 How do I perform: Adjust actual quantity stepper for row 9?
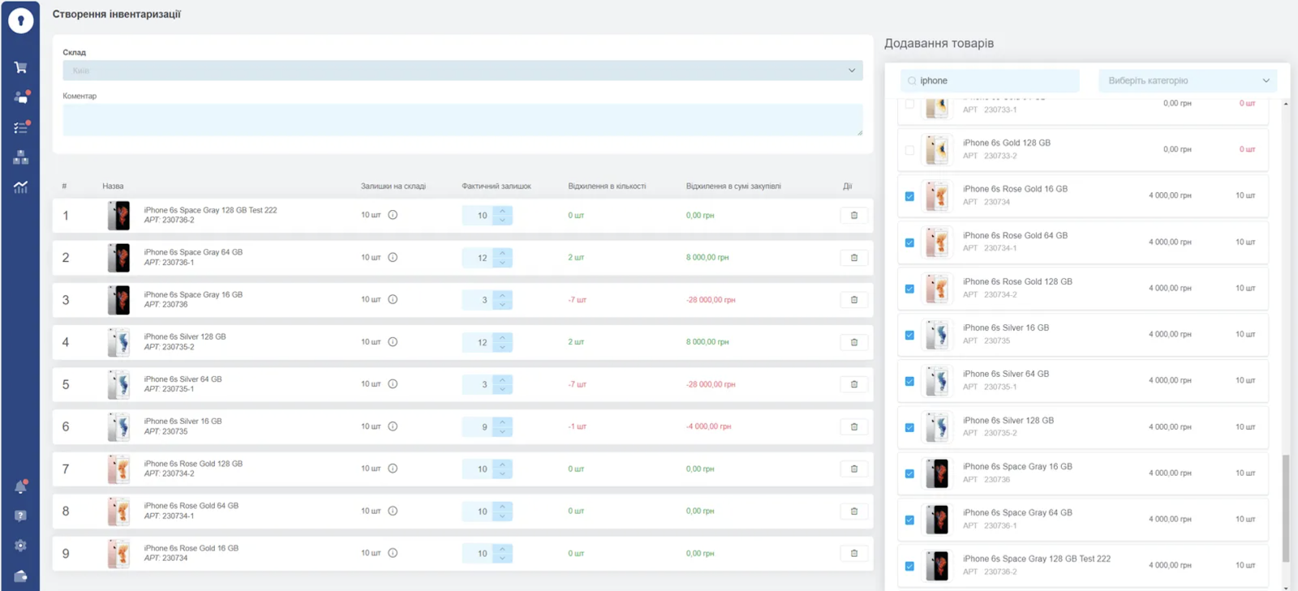[x=502, y=553]
